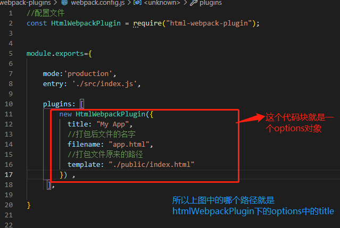This screenshot has height=228, width=340.
Task: Click line number 20 in the gutter
Action: tap(9, 205)
